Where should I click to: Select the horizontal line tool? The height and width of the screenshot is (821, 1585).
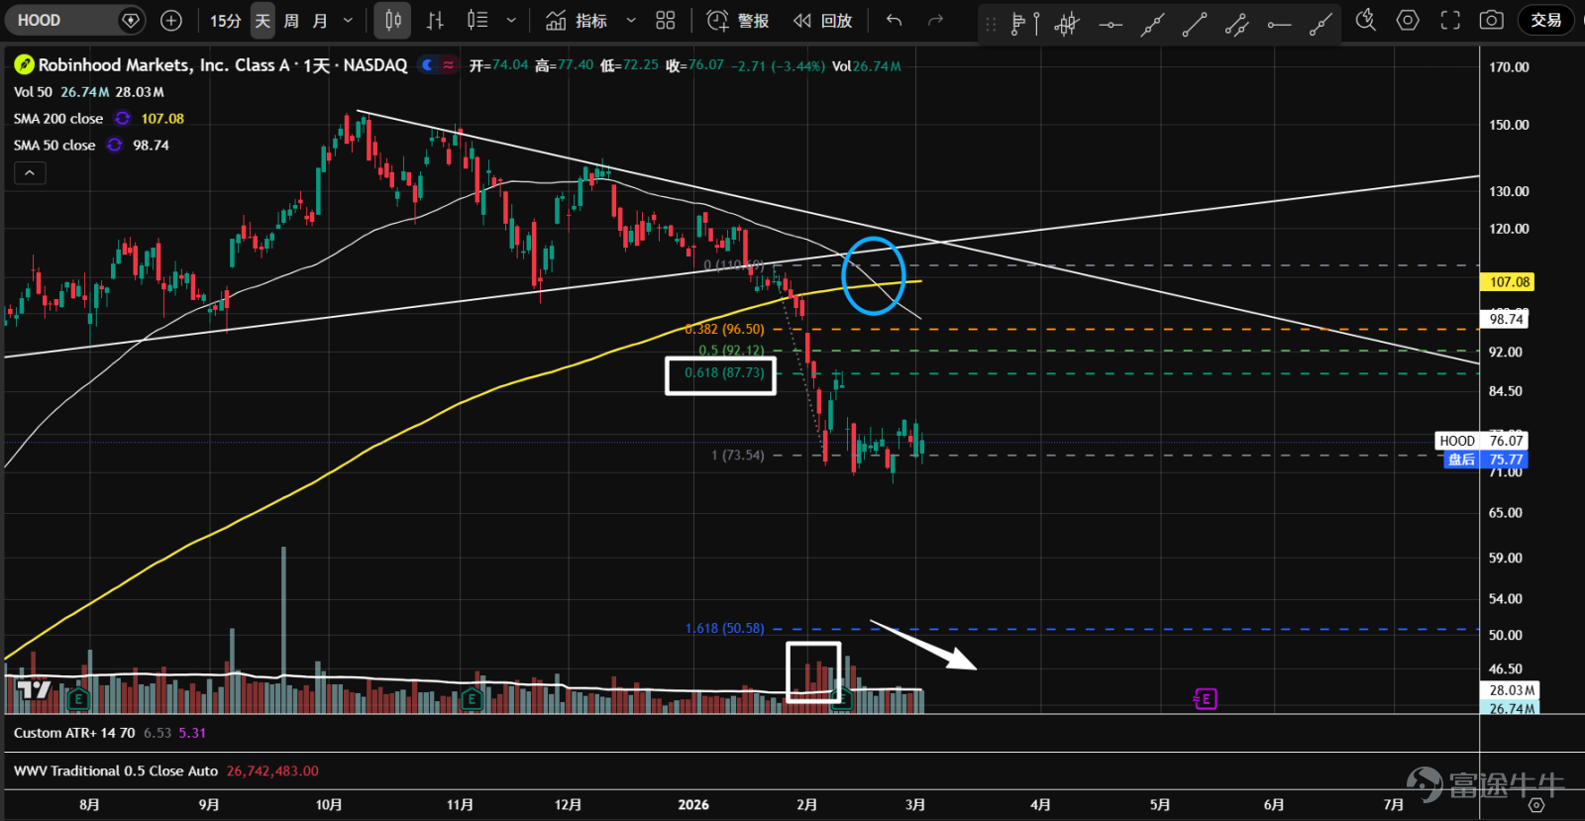pos(1109,24)
